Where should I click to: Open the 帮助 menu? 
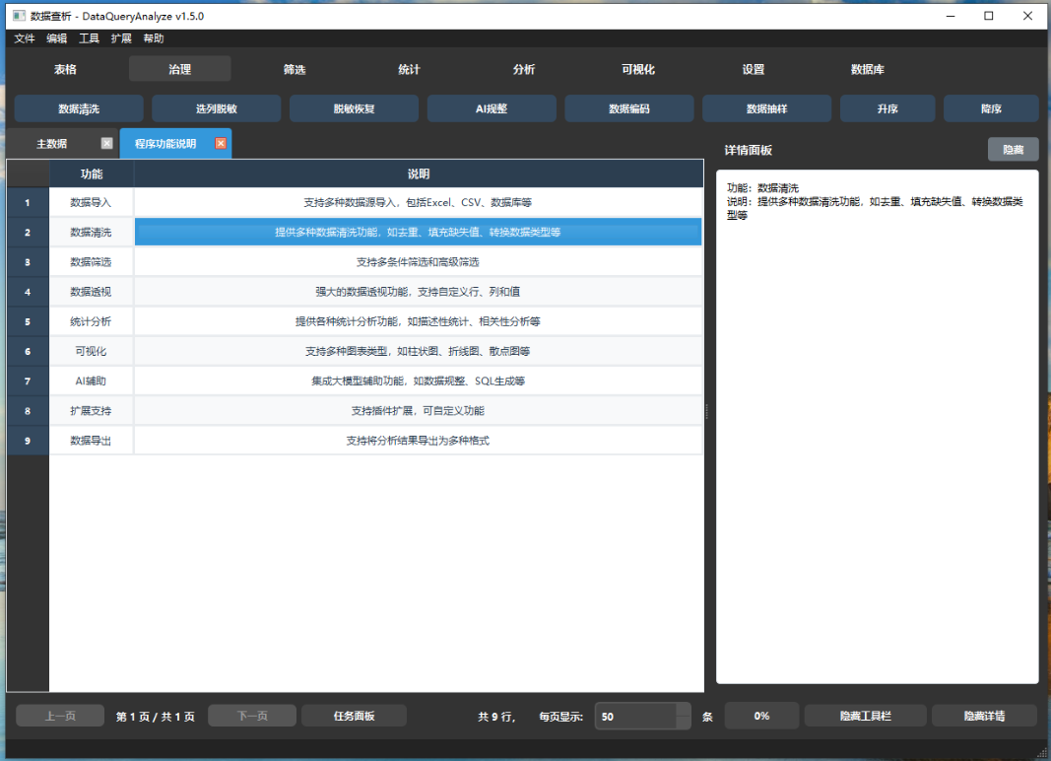click(154, 38)
